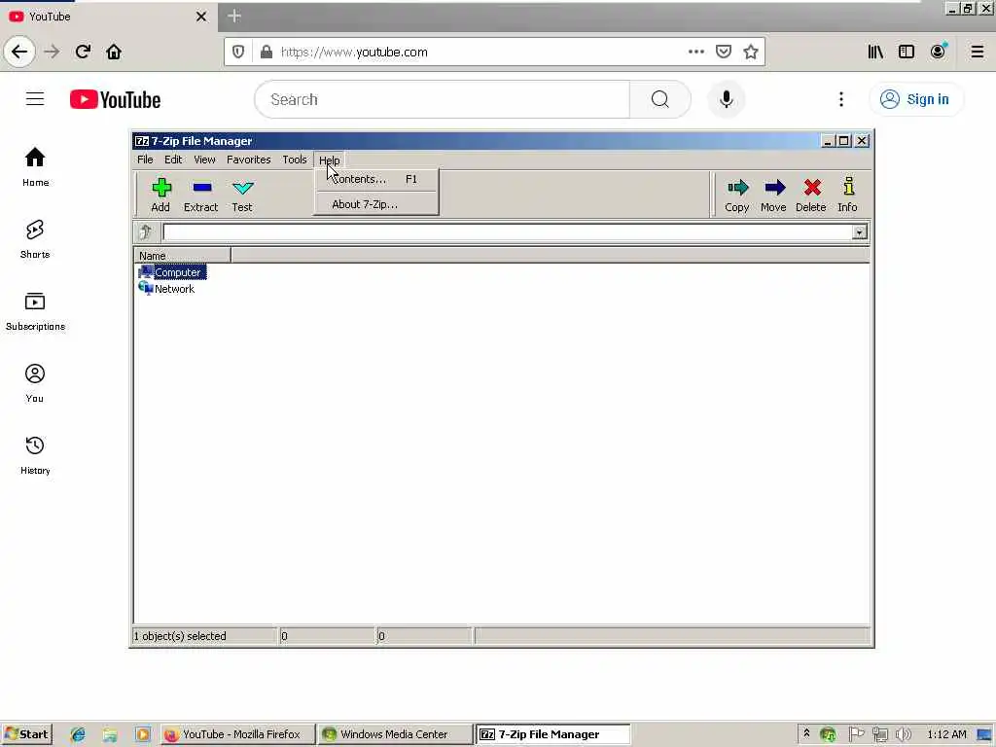The height and width of the screenshot is (747, 996).
Task: Launch Internet Explorer from taskbar quick launch
Action: [x=78, y=734]
